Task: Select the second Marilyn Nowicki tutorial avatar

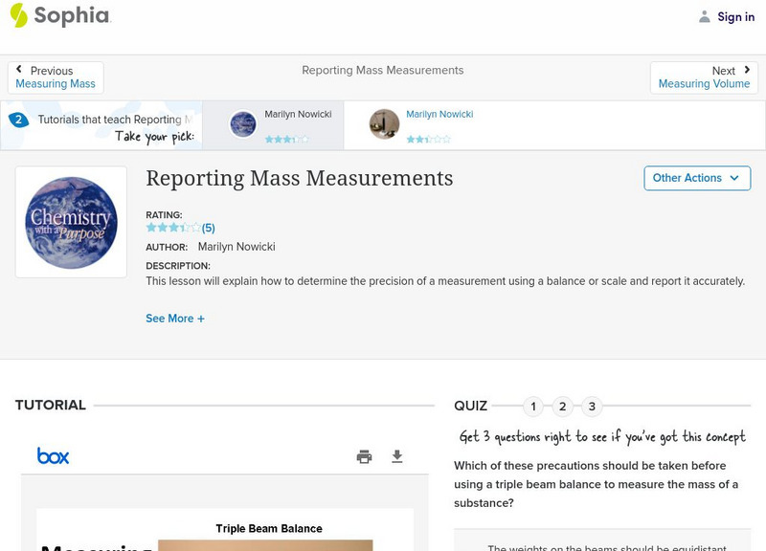Action: coord(384,124)
